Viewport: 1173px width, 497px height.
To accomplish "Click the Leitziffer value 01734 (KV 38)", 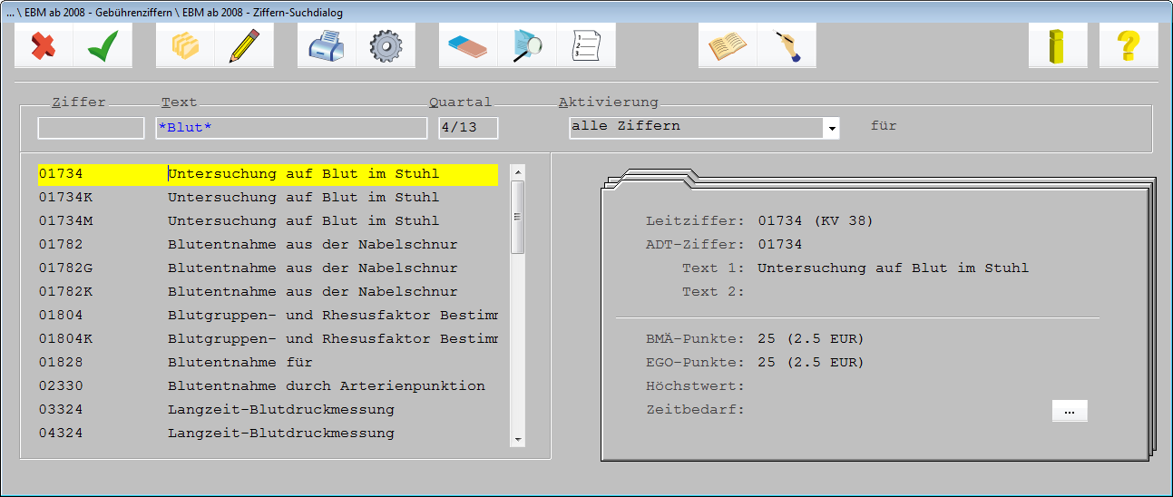I will (x=816, y=221).
